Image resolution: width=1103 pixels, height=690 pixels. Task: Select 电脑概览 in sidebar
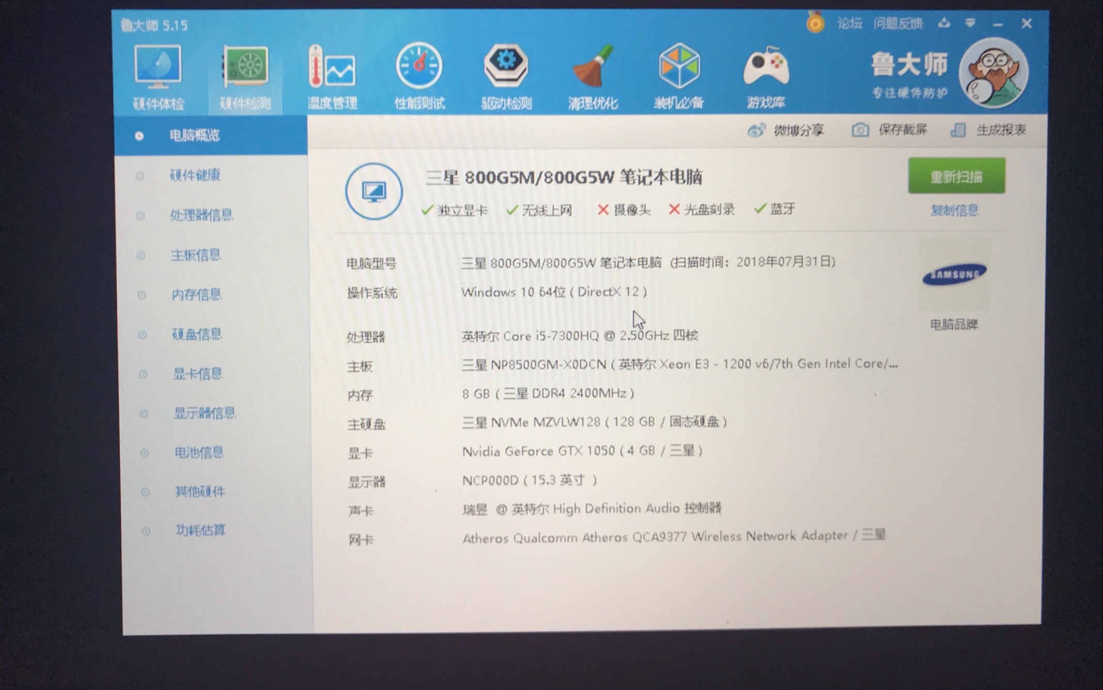(x=210, y=135)
